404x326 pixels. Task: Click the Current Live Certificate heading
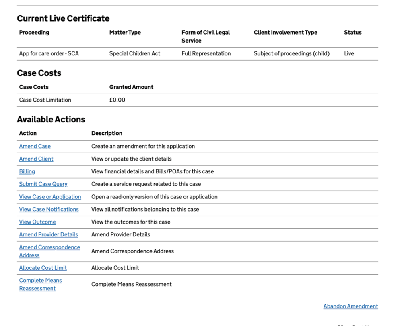(x=63, y=18)
